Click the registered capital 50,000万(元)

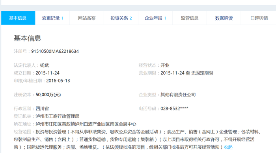click(48, 95)
